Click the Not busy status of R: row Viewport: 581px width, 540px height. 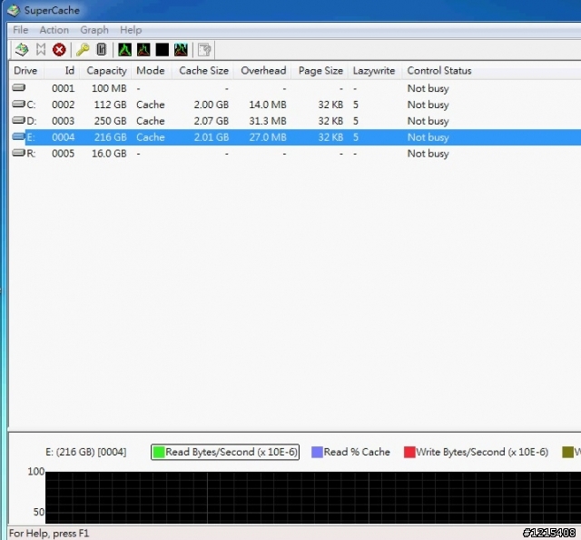428,154
